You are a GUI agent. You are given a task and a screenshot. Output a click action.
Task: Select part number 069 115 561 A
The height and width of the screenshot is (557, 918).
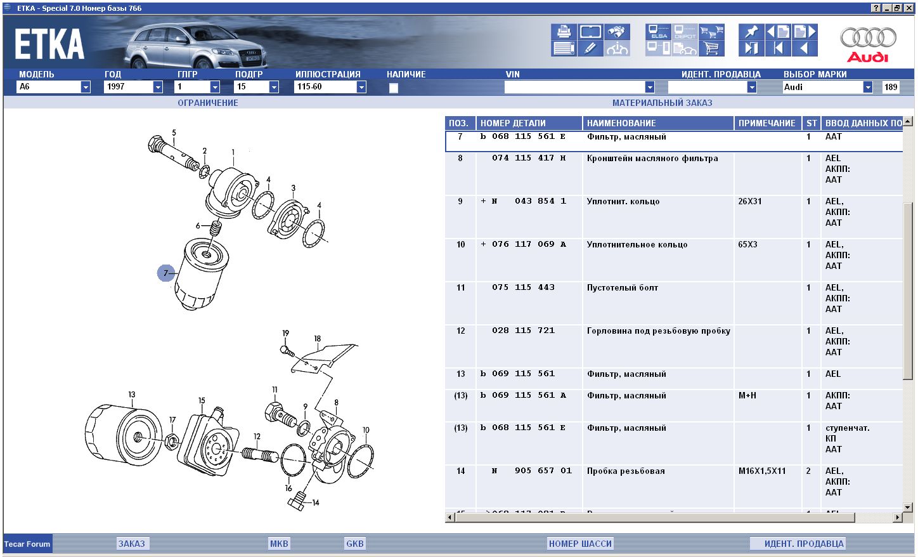pos(529,395)
